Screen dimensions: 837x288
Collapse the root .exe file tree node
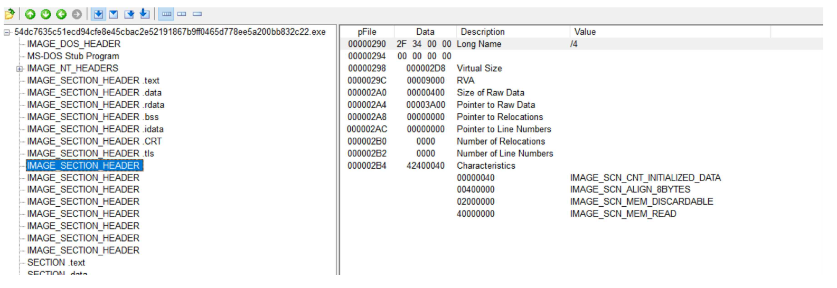click(x=7, y=32)
